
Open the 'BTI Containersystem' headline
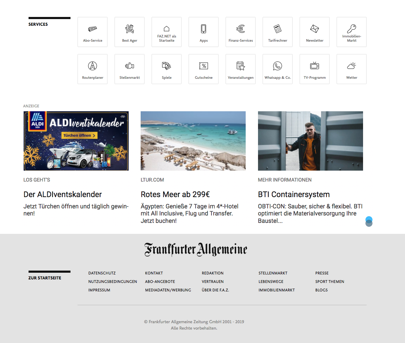tap(294, 194)
